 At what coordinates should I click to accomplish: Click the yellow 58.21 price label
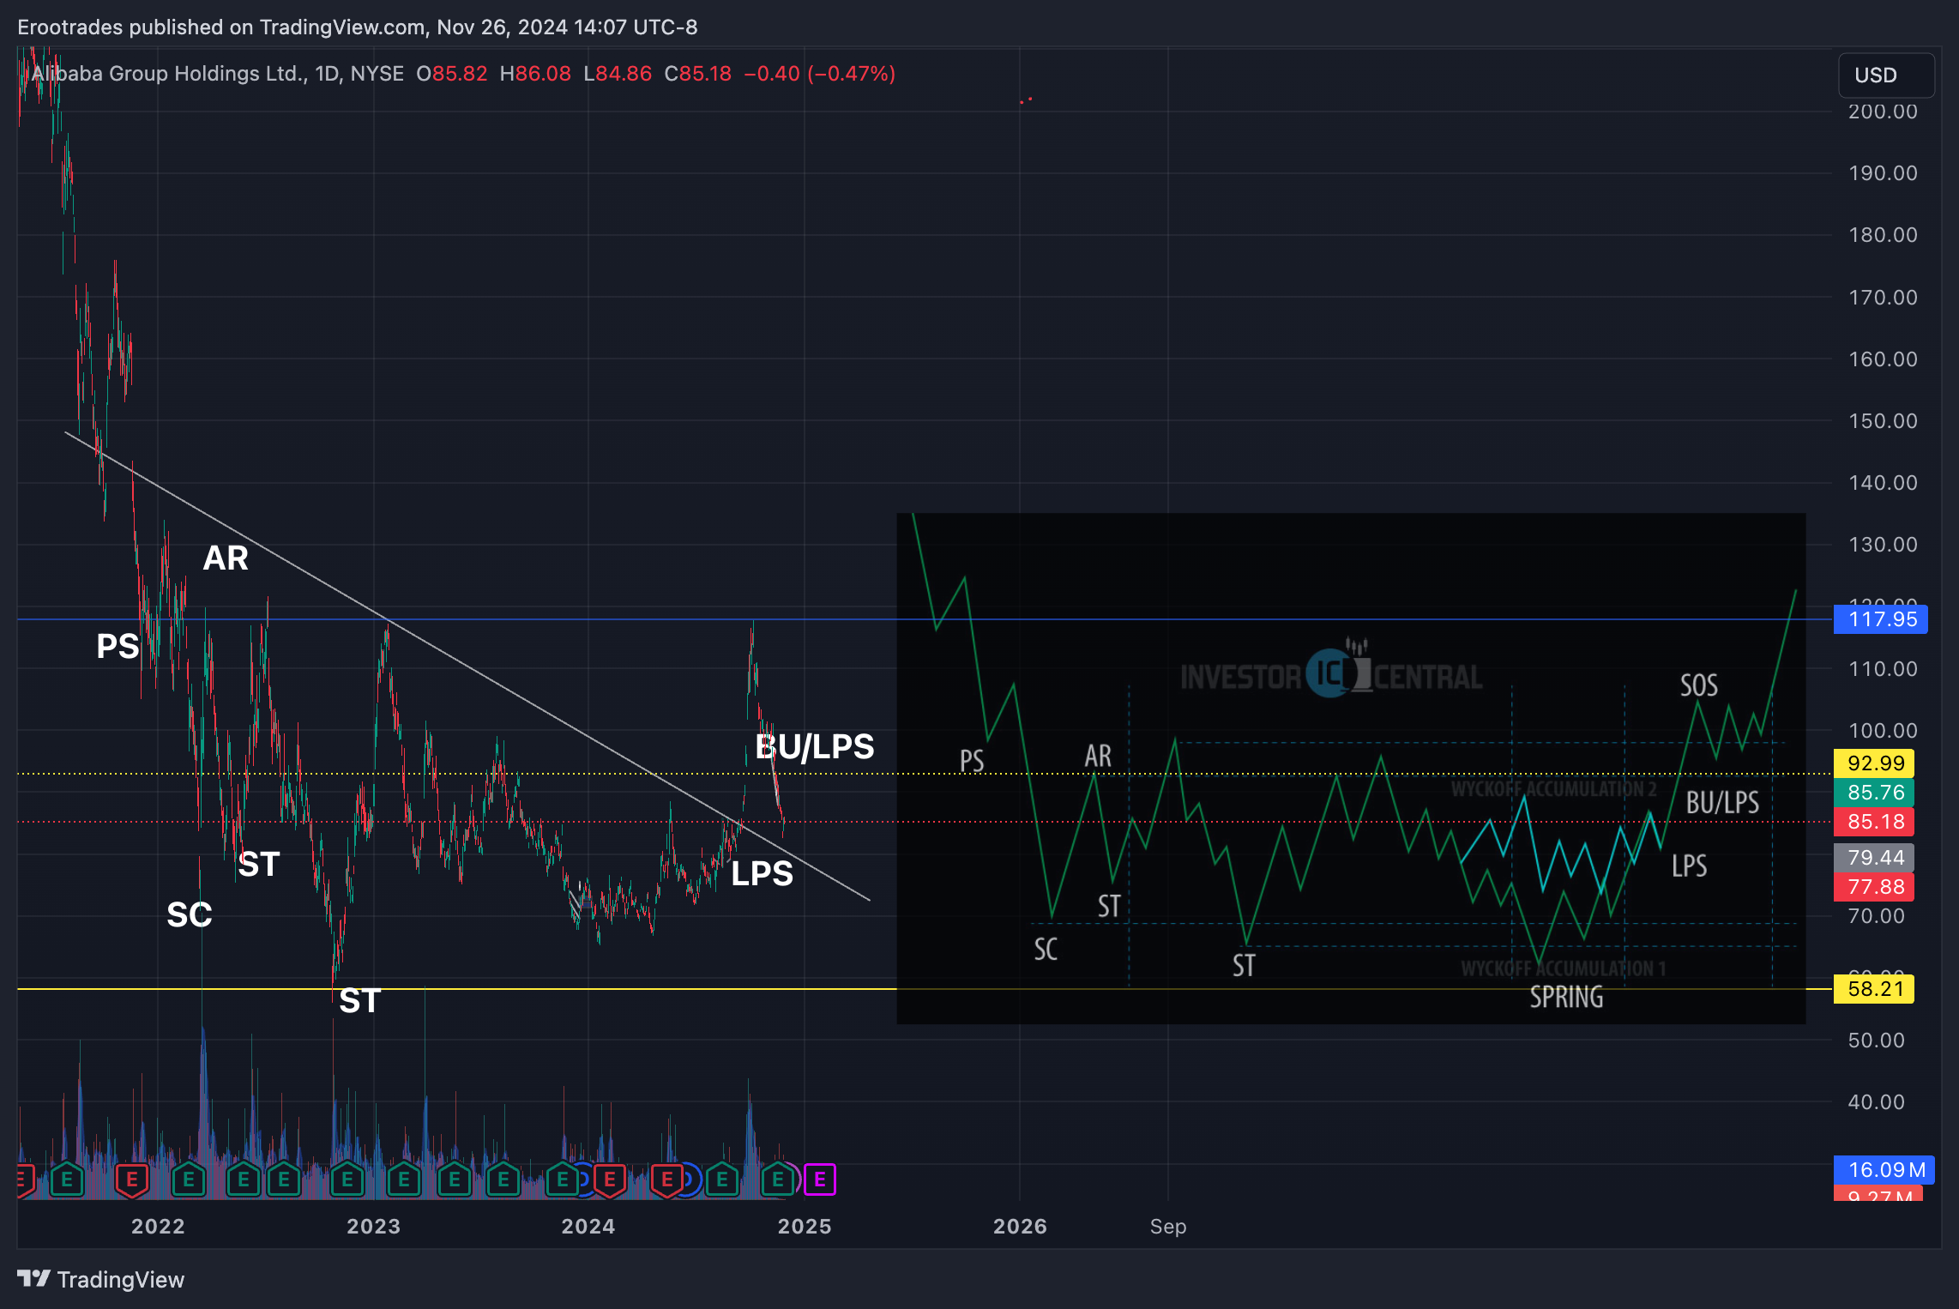[1874, 989]
